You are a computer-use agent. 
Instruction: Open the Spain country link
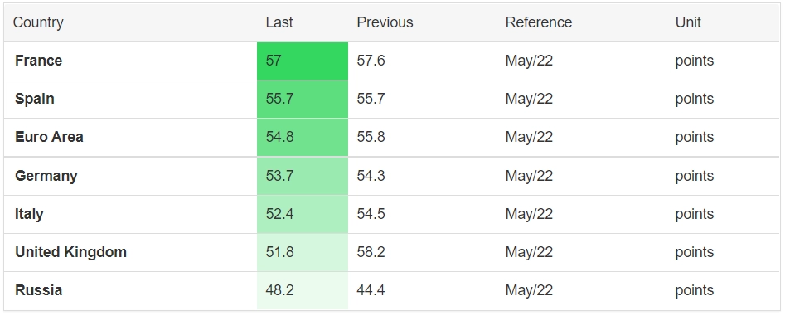(35, 99)
